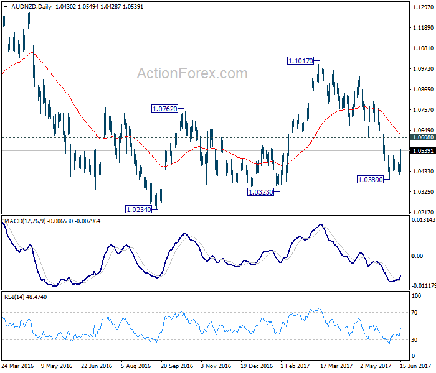Click the 17 Mar 2017 date label
This screenshot has height=373, width=436.
click(x=336, y=366)
